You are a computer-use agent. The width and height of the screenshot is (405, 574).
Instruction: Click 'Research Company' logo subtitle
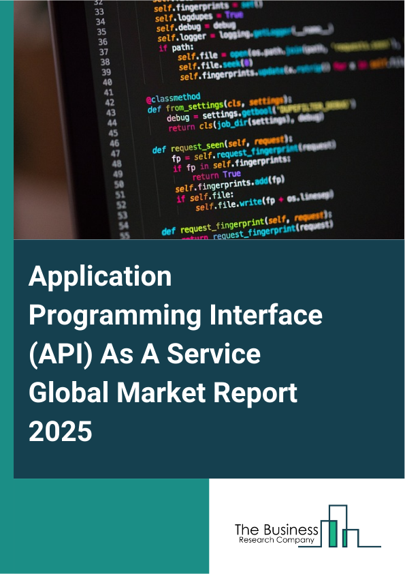point(277,540)
